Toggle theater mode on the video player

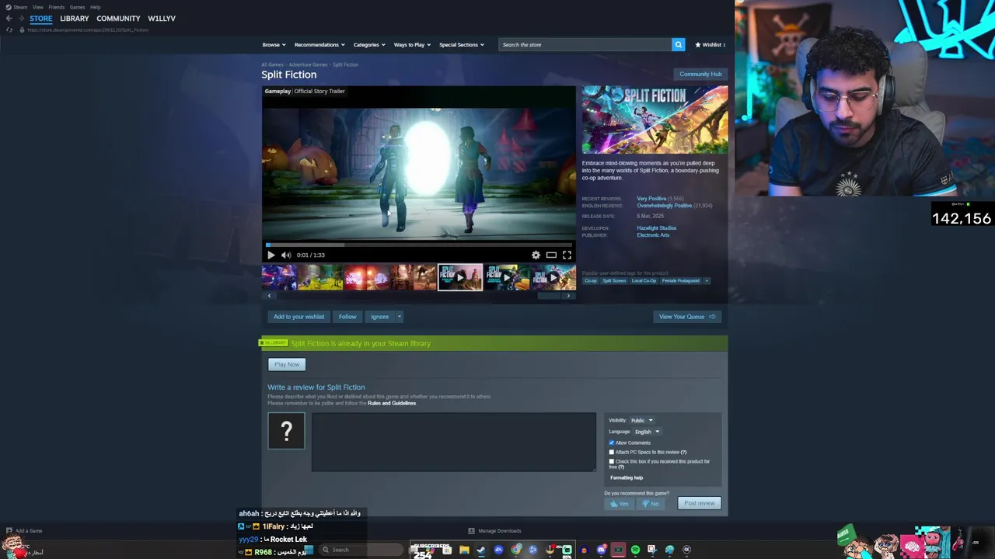[x=551, y=255]
